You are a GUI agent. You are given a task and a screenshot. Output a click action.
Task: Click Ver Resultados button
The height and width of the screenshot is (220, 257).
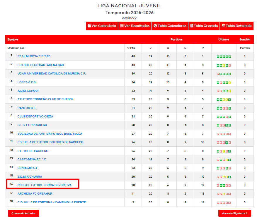[x=135, y=26]
